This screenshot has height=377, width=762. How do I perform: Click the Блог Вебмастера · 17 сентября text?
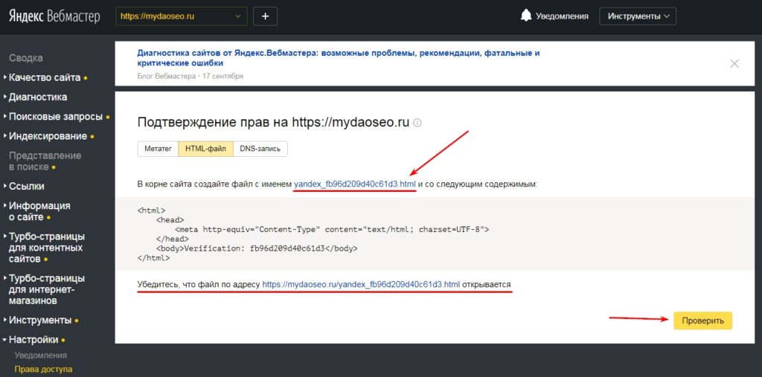click(x=190, y=77)
